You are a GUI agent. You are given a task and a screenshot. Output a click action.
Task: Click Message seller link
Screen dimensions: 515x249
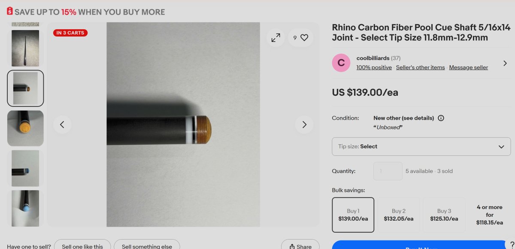tap(468, 67)
